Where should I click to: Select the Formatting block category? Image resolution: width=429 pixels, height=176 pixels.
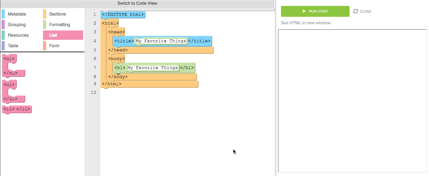pyautogui.click(x=60, y=25)
